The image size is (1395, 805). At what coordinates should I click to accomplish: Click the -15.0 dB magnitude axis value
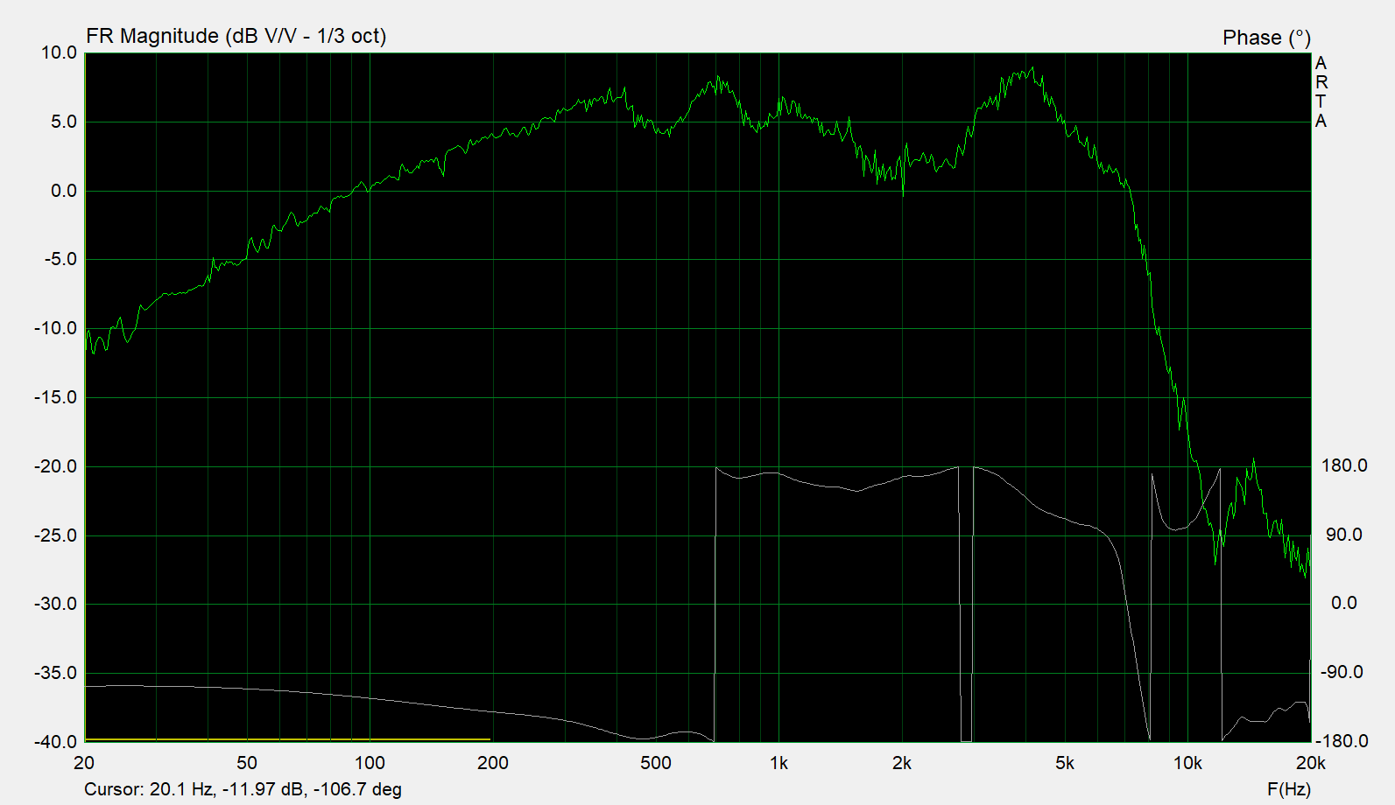55,397
